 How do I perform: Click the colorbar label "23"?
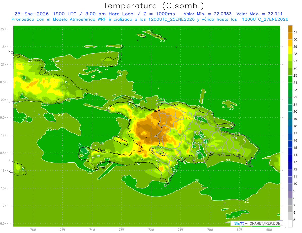click(x=295, y=90)
